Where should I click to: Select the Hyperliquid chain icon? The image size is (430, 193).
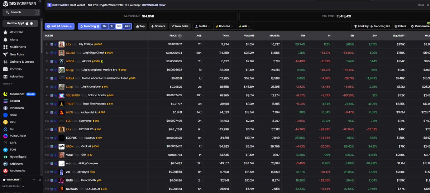(x=5, y=156)
